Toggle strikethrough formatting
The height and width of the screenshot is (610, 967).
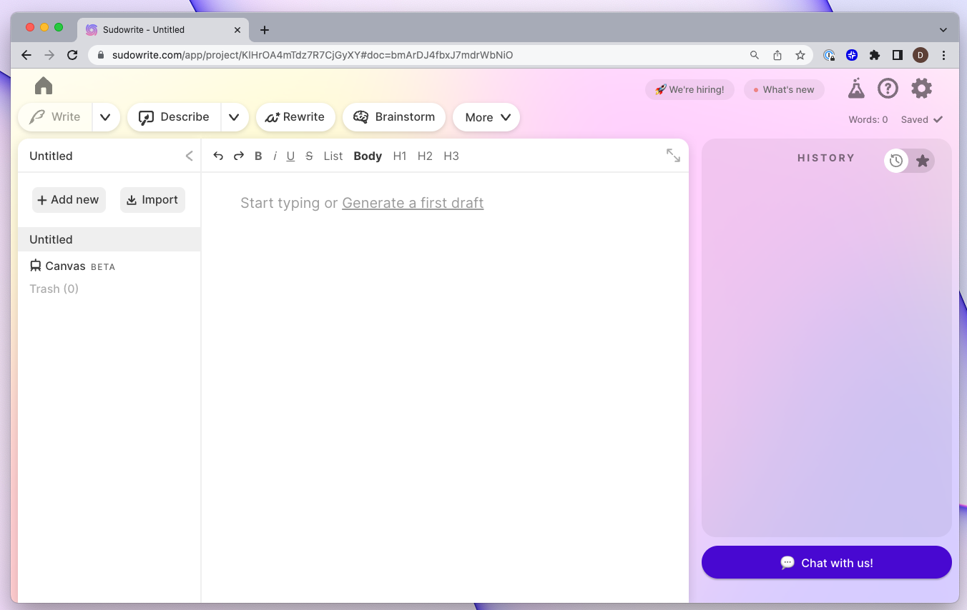pyautogui.click(x=309, y=156)
